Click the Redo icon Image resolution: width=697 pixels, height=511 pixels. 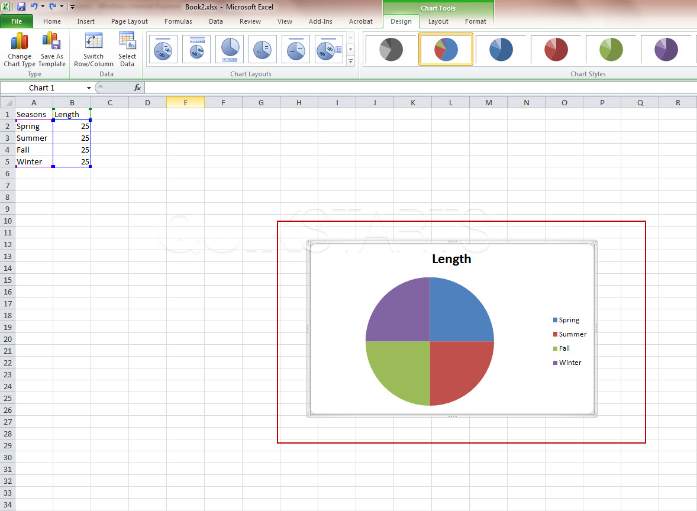(x=53, y=7)
